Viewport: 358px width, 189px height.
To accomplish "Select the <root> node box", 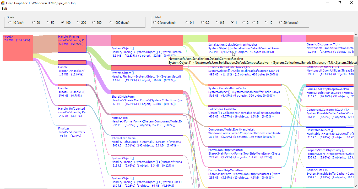I will (17, 47).
